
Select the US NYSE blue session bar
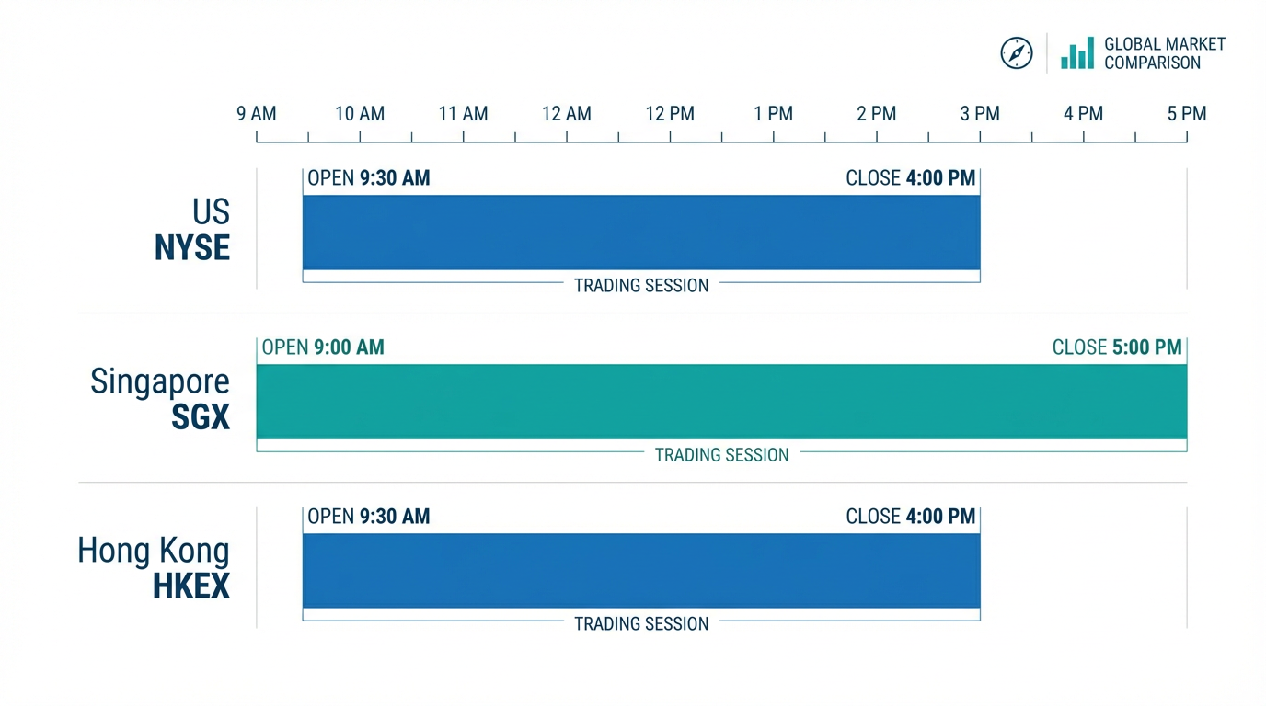point(641,232)
